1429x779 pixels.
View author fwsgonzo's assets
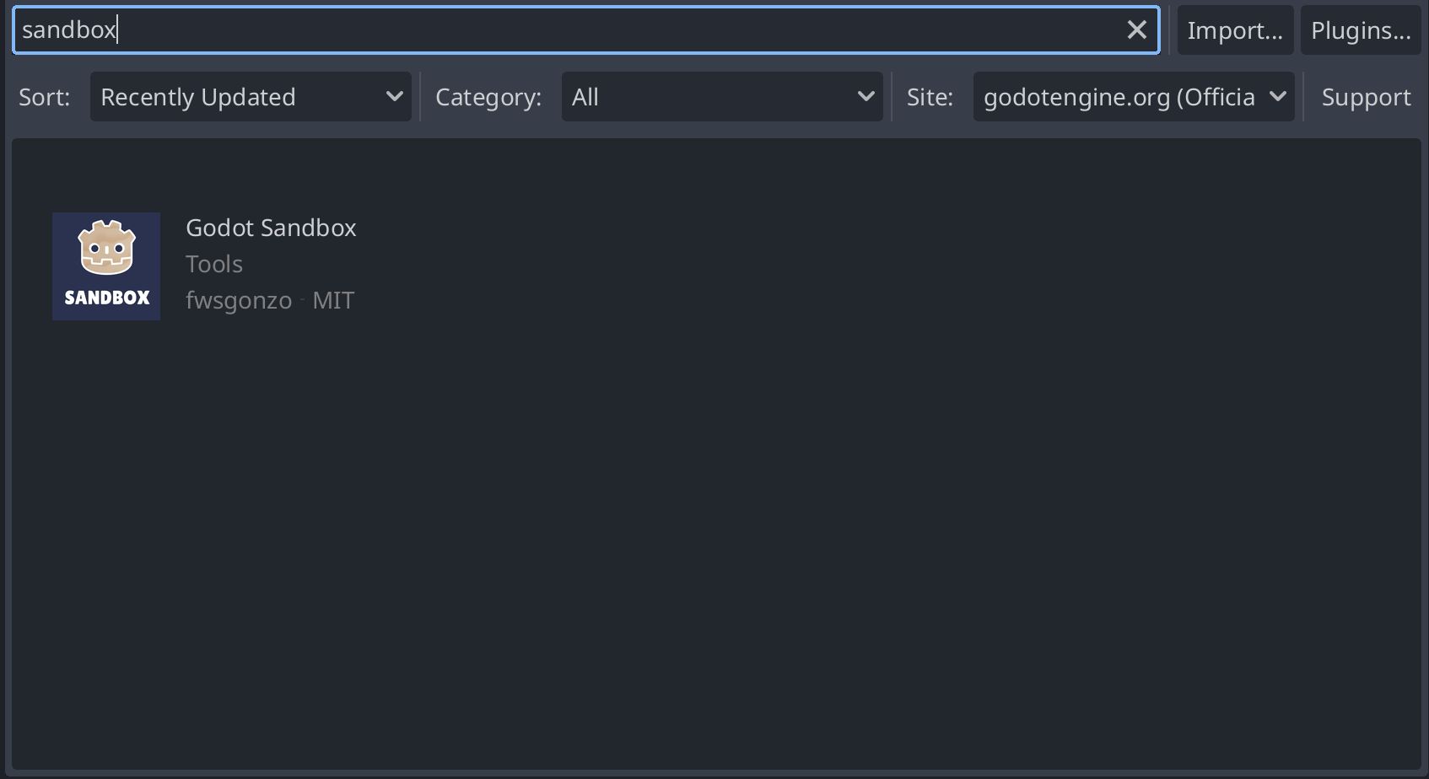(x=239, y=301)
